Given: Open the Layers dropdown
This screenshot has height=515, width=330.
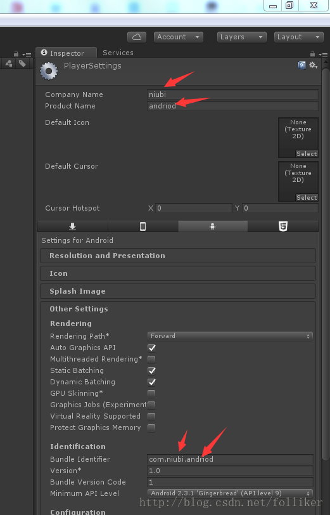Looking at the screenshot, I should coord(242,37).
